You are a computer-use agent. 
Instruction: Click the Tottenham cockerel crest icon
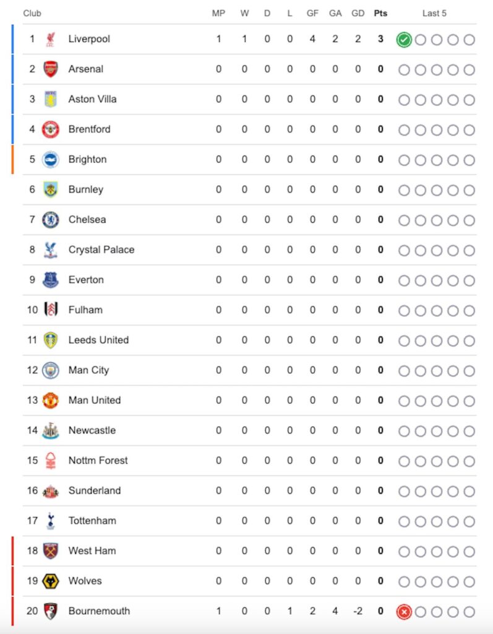pyautogui.click(x=50, y=521)
